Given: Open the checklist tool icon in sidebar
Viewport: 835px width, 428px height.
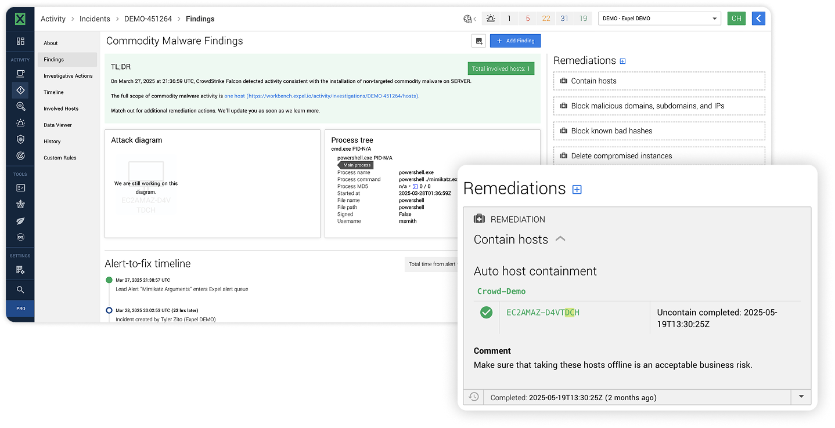Looking at the screenshot, I should (x=20, y=188).
